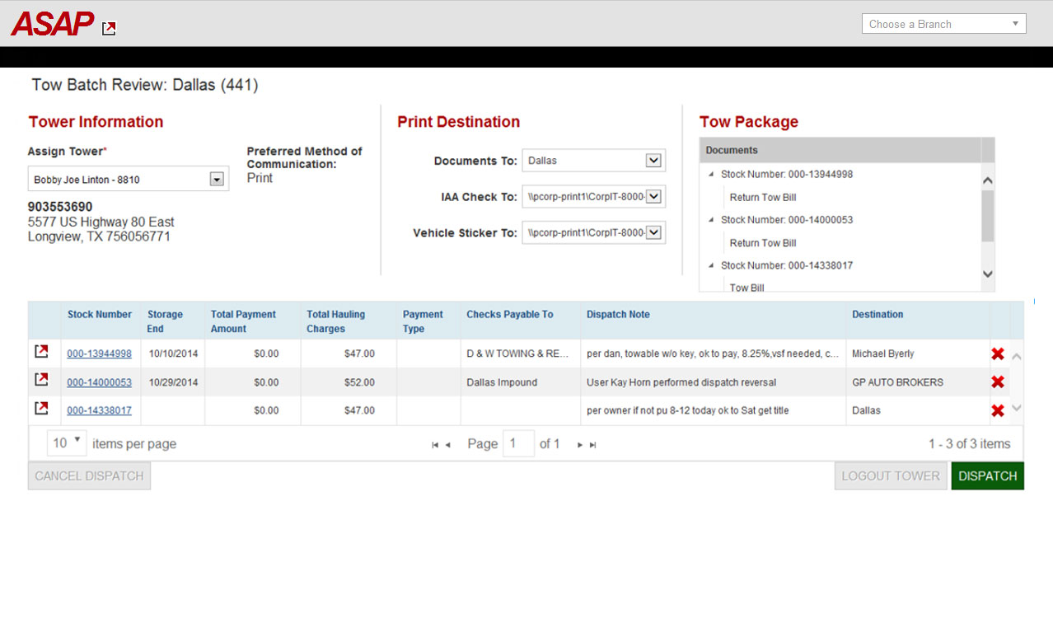Open the Choose a Branch dropdown
This screenshot has height=618, width=1053.
943,24
